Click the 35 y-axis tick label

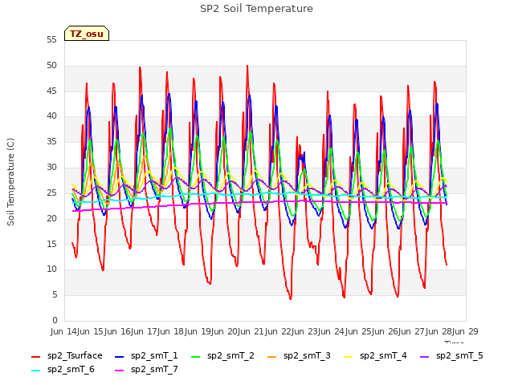pos(51,141)
